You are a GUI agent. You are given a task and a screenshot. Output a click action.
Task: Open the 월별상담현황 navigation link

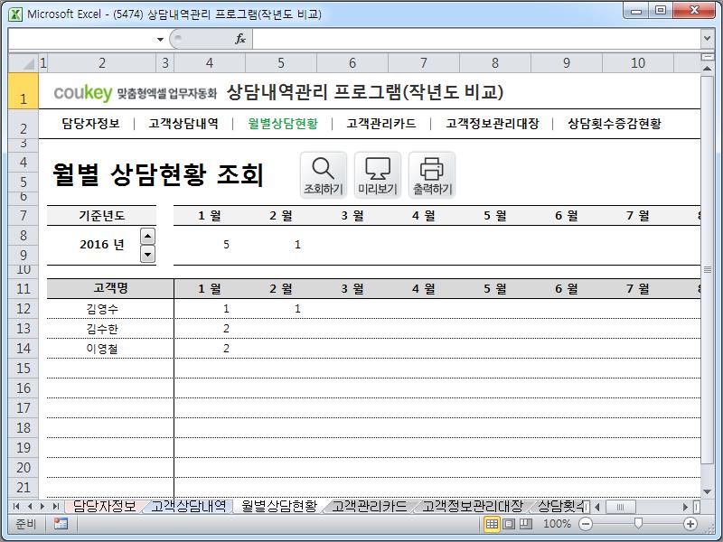283,124
